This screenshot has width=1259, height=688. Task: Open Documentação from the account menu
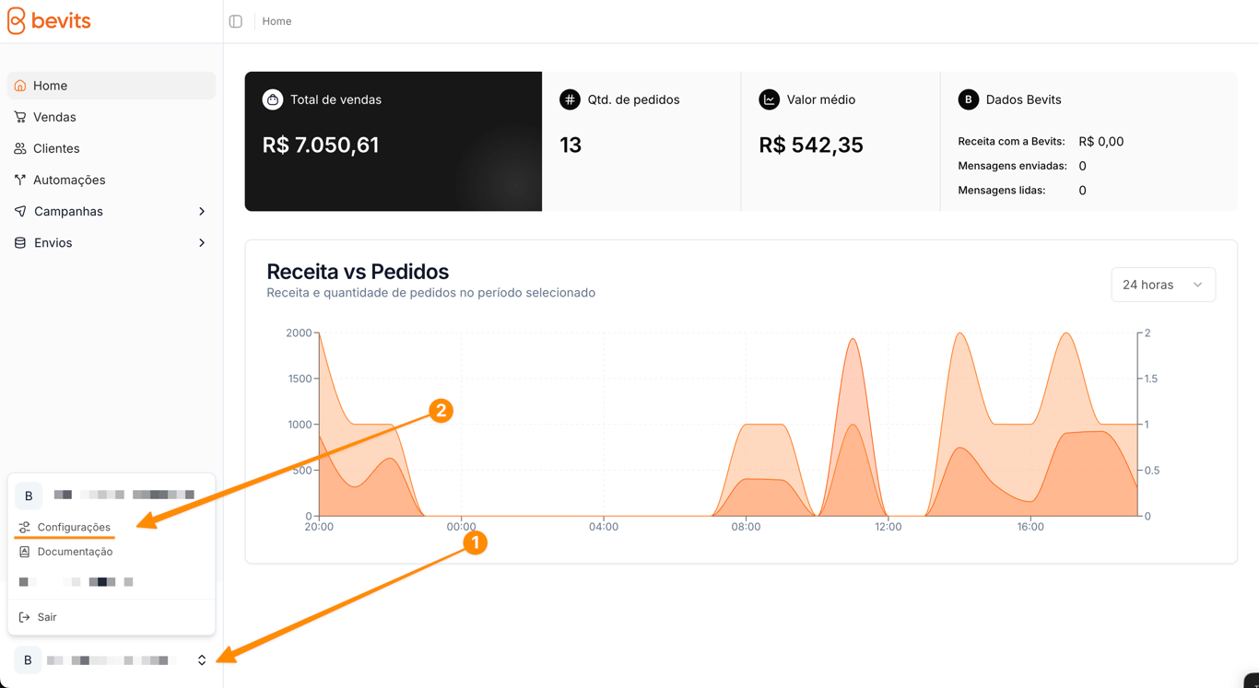pos(66,552)
